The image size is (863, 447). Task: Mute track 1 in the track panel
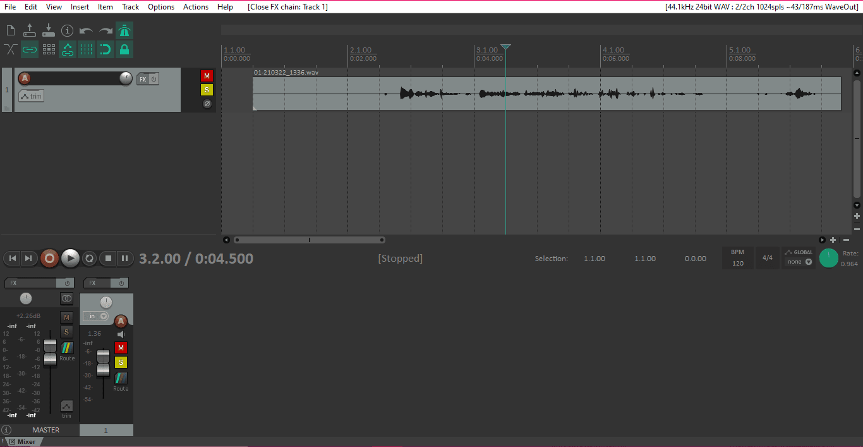pos(207,76)
